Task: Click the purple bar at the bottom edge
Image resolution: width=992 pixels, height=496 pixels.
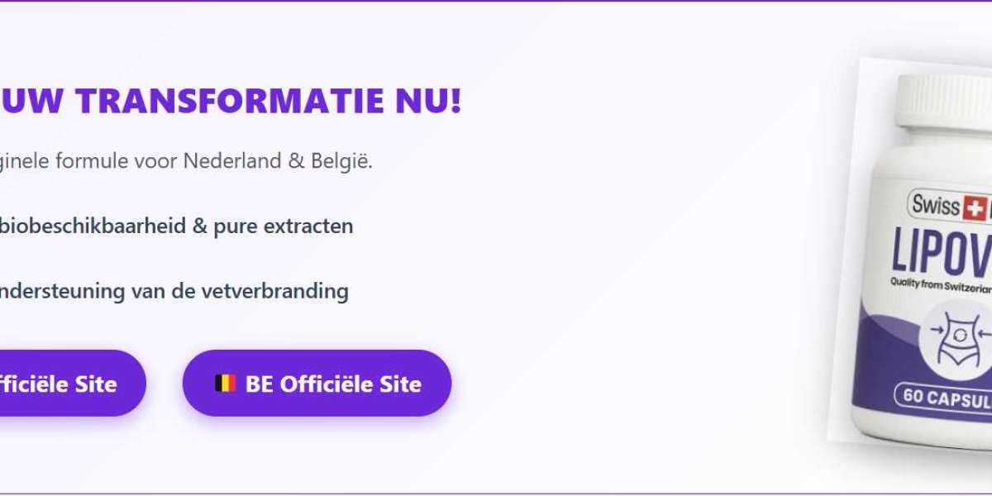Action: (496, 492)
